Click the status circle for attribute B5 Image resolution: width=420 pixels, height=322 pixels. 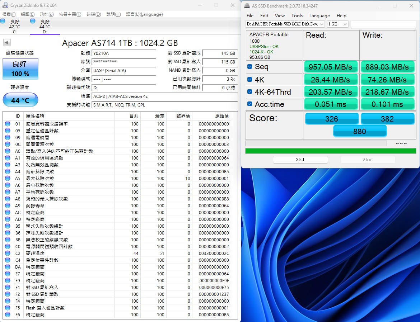coord(8,226)
